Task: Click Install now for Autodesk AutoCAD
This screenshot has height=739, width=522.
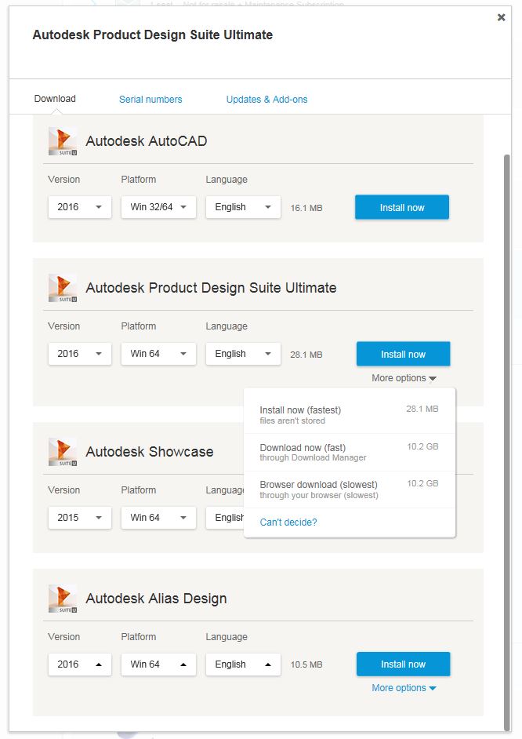Action: (401, 207)
